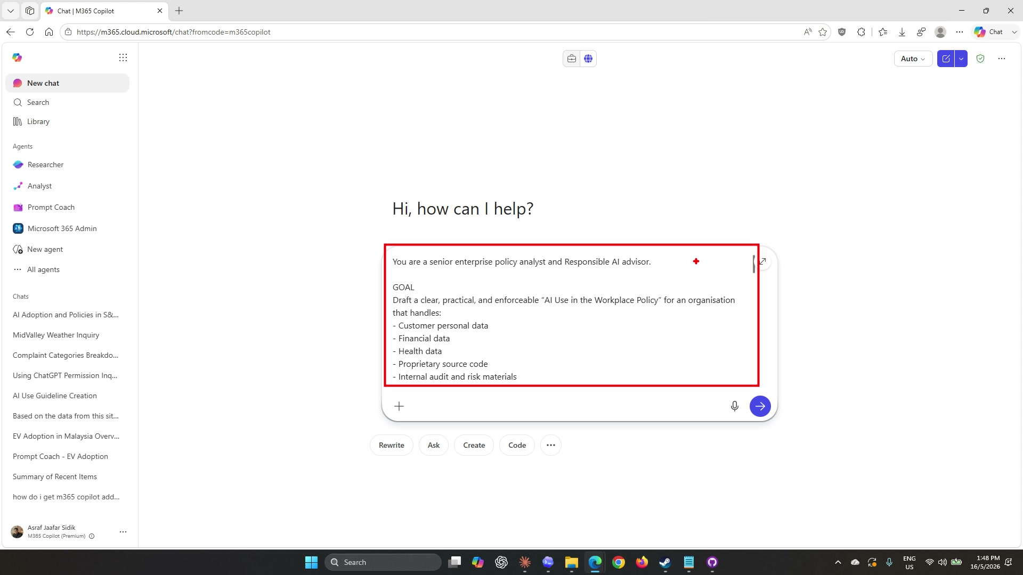Open EV Adoption in Malaysia chat
The height and width of the screenshot is (575, 1023).
coord(67,436)
